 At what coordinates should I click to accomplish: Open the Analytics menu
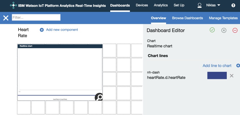pyautogui.click(x=161, y=5)
